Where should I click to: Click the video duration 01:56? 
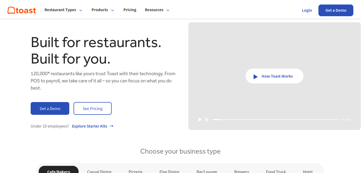click(346, 120)
